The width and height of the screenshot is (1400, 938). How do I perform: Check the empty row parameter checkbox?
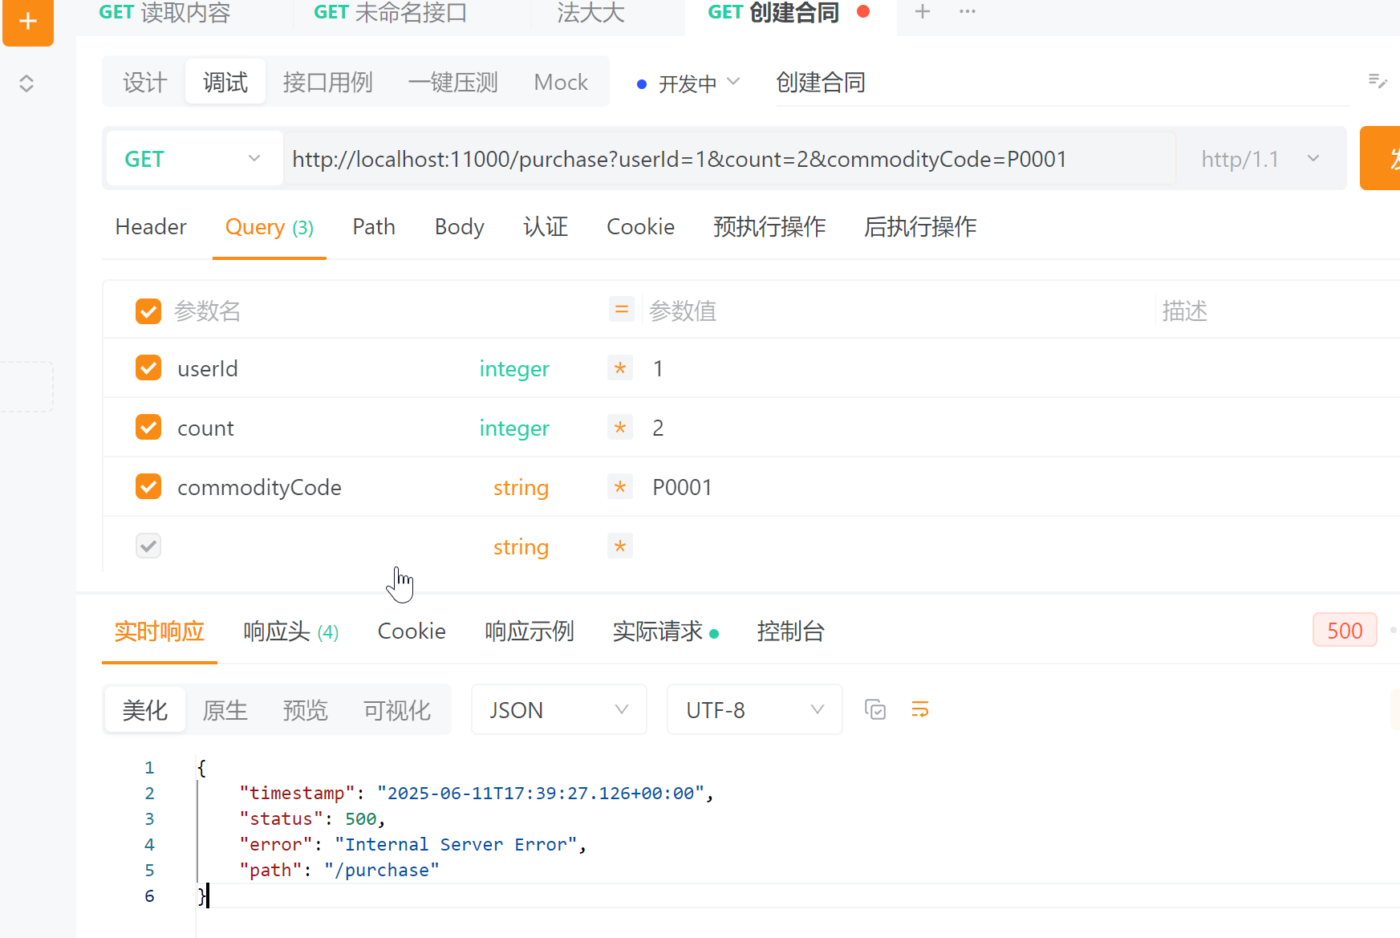coord(148,546)
